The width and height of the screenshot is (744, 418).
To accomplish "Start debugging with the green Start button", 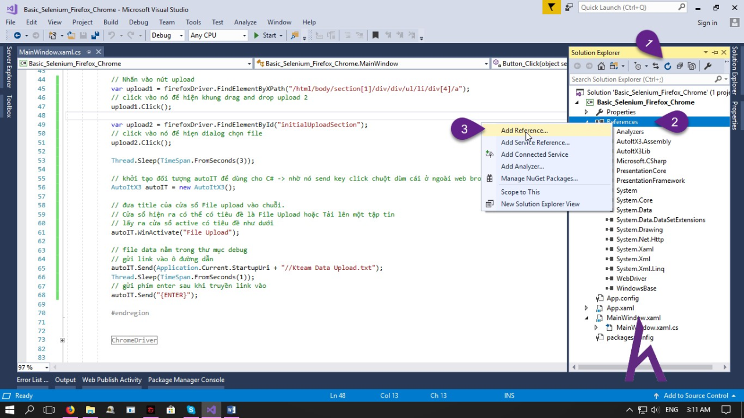I will pyautogui.click(x=264, y=35).
